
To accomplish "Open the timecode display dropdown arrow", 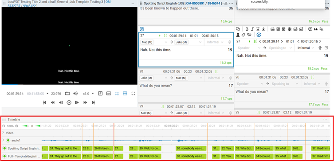I will tap(47, 94).
